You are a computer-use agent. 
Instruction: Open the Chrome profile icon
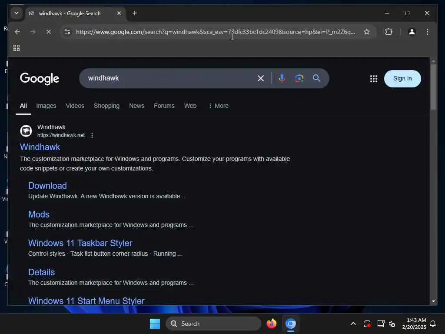coord(412,32)
